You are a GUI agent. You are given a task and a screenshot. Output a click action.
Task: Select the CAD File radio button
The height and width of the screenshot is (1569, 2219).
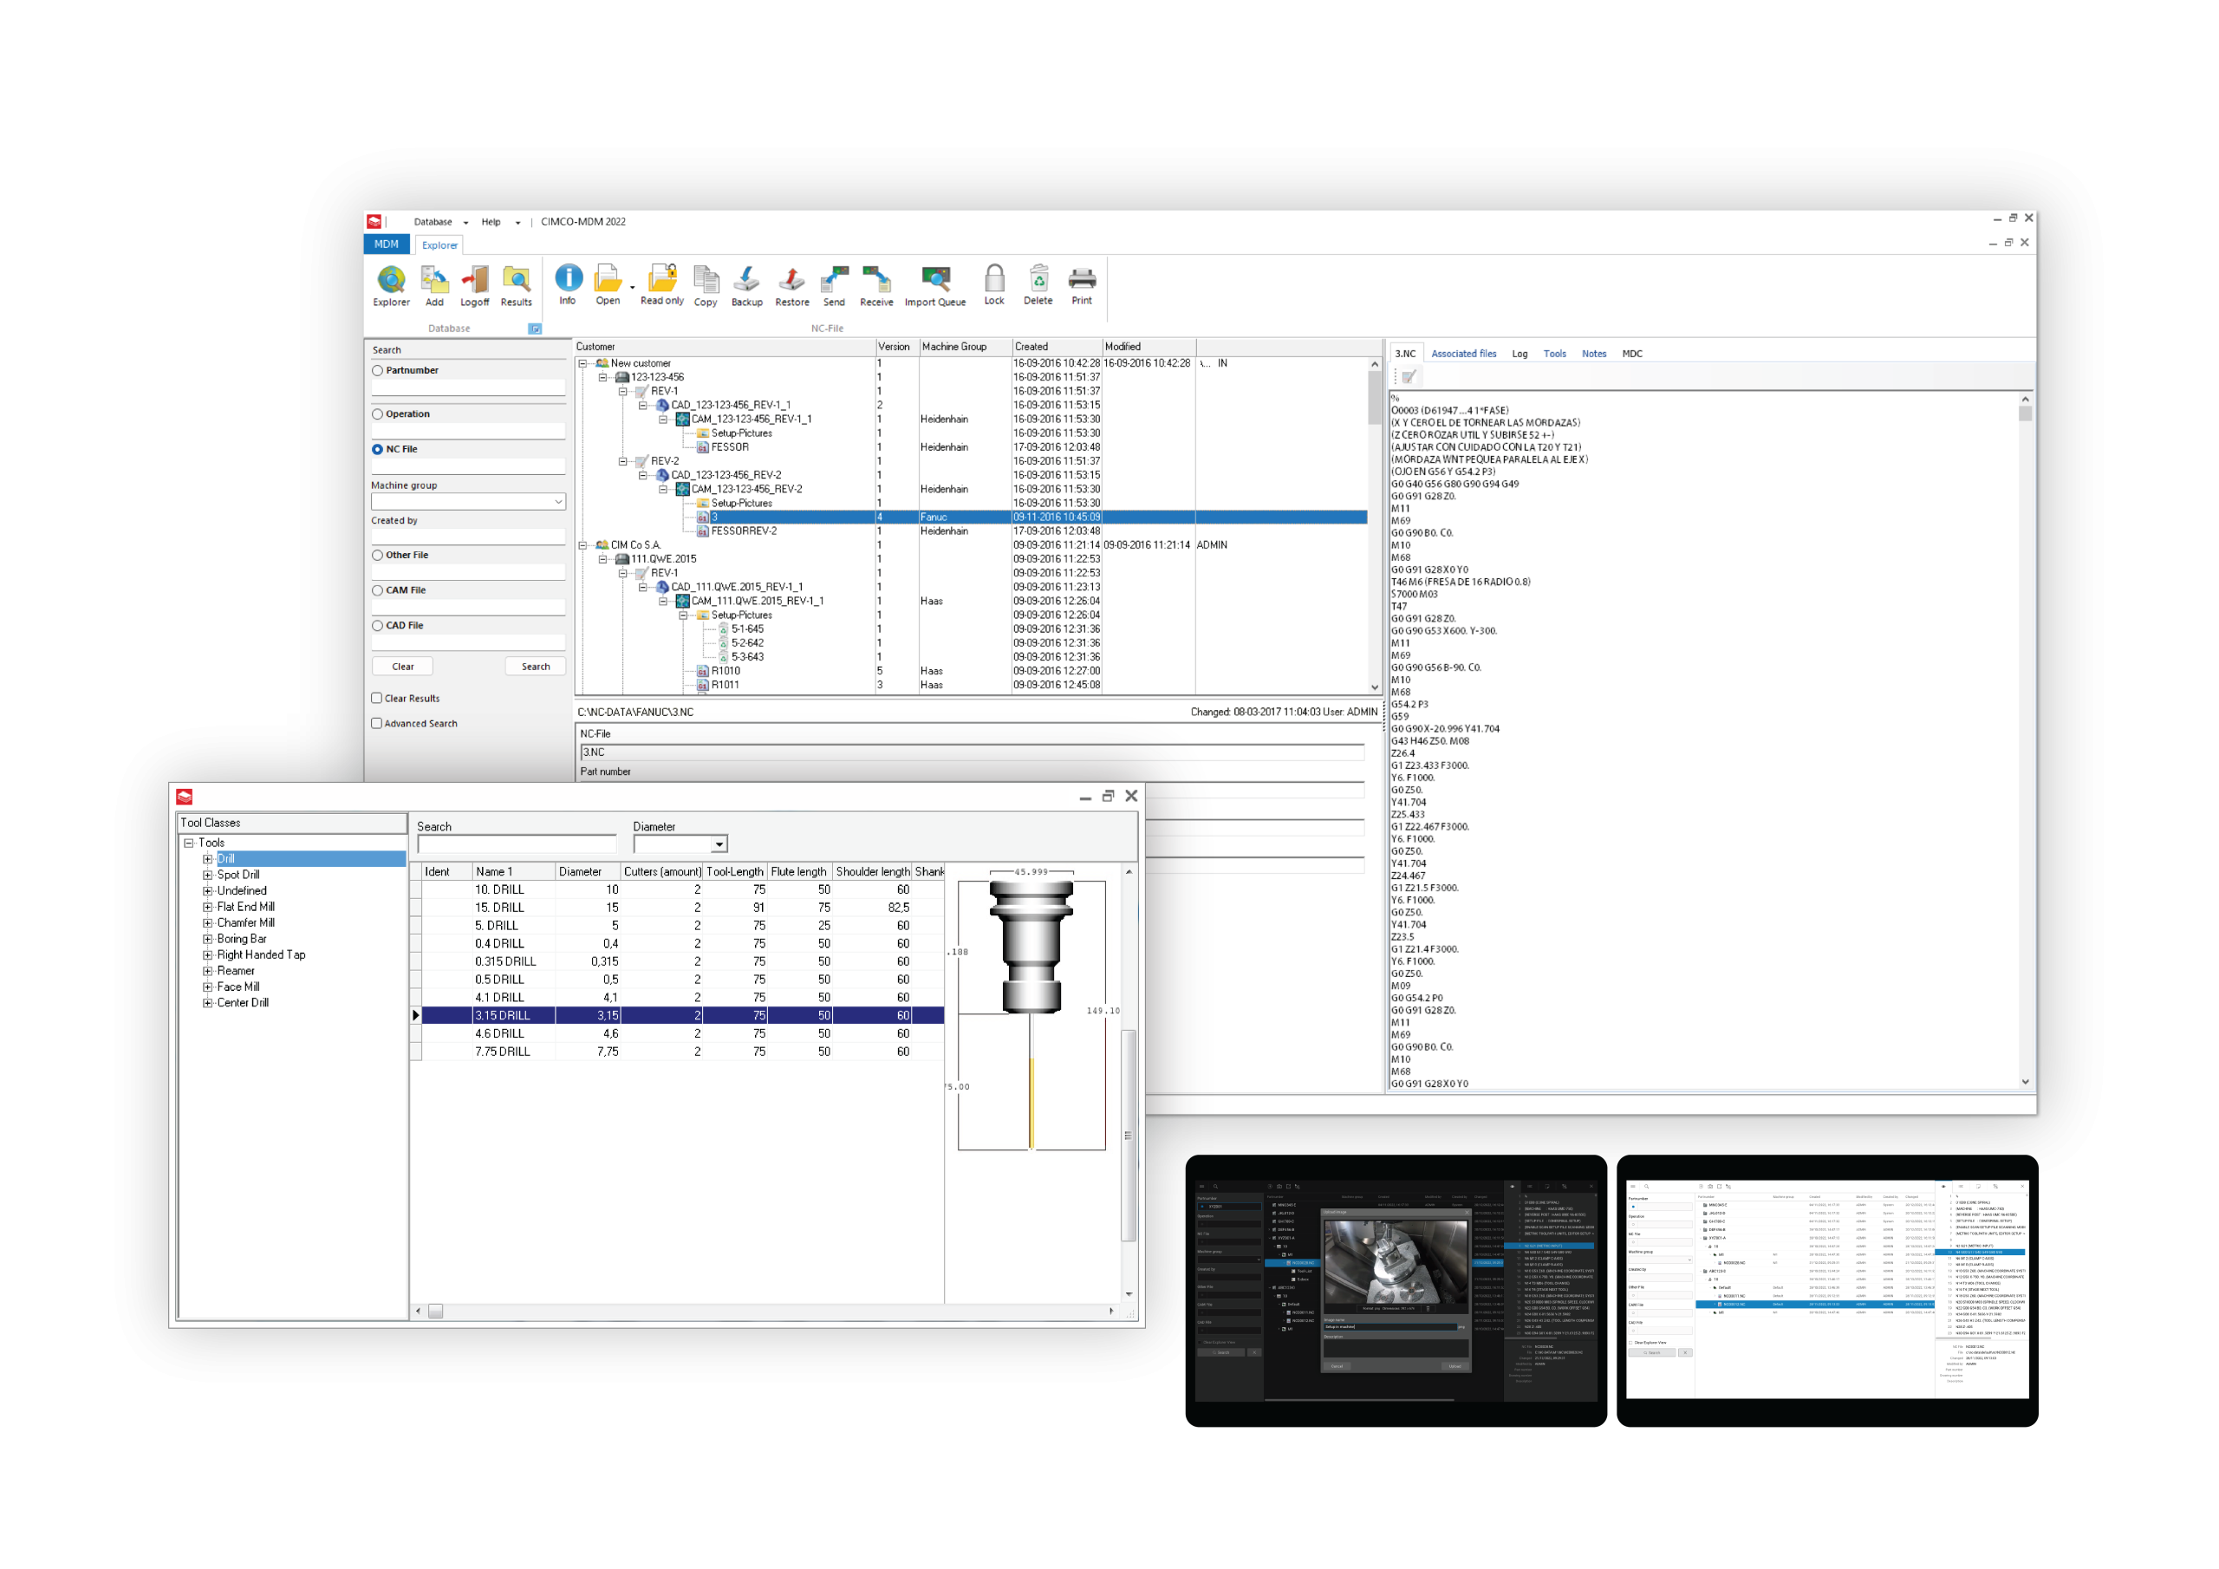378,626
